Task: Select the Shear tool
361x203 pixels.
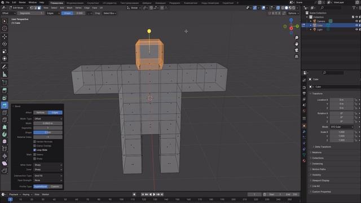Action: coord(5,164)
